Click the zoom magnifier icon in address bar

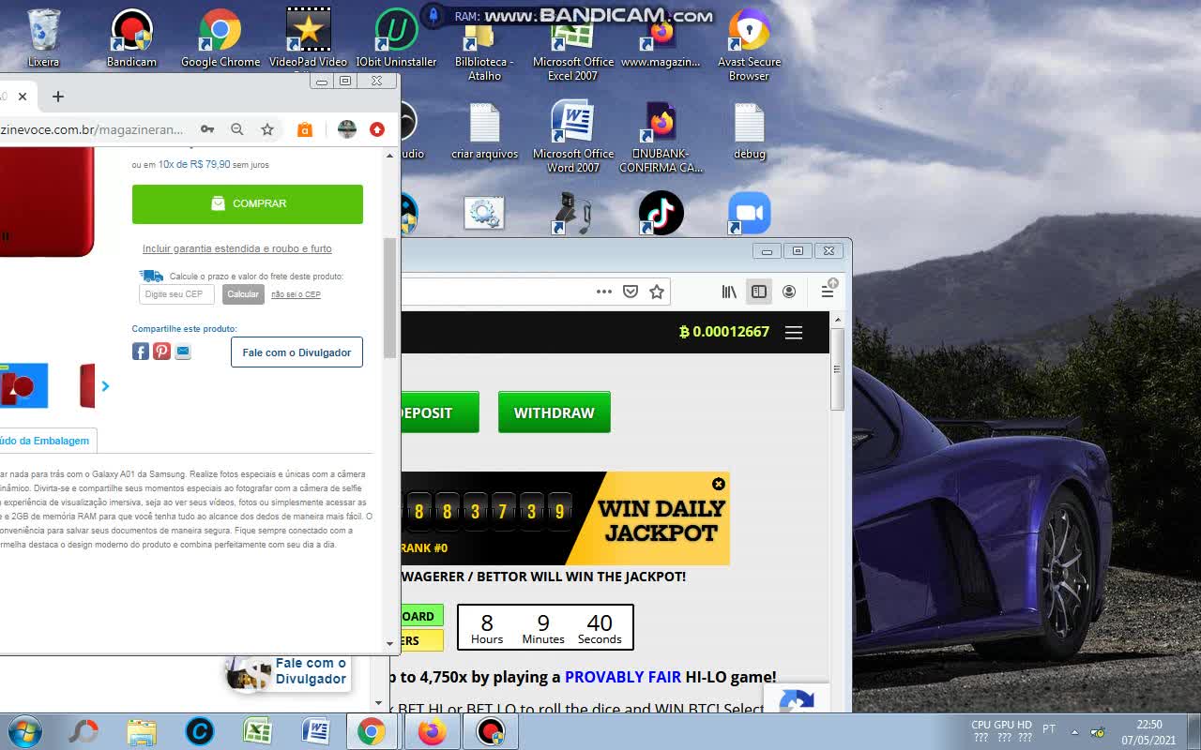237,129
